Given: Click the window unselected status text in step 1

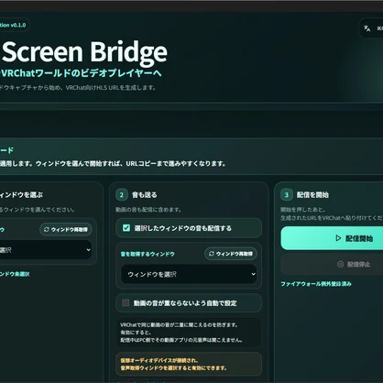Looking at the screenshot, I should pyautogui.click(x=15, y=274).
